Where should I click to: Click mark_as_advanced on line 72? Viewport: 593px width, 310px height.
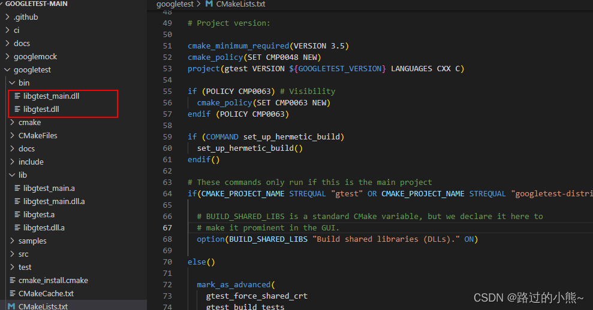[234, 285]
